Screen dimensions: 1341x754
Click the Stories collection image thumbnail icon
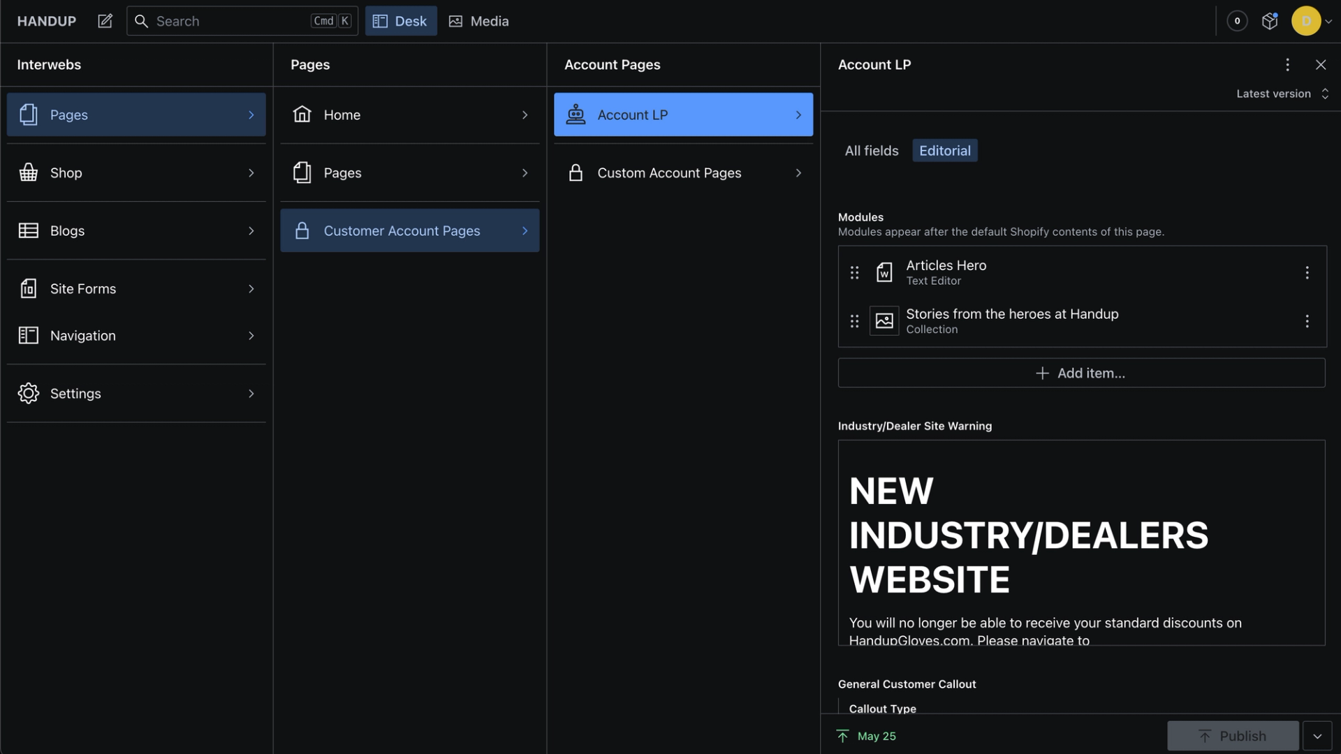click(x=884, y=321)
